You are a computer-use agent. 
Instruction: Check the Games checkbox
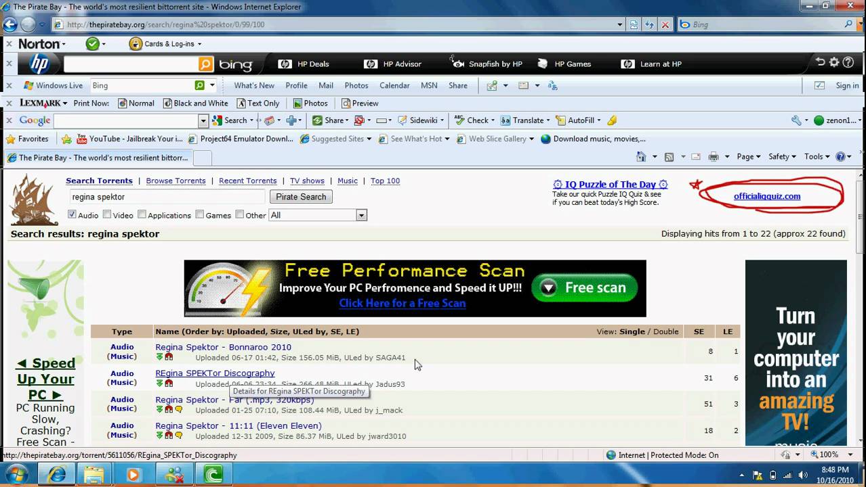(200, 214)
